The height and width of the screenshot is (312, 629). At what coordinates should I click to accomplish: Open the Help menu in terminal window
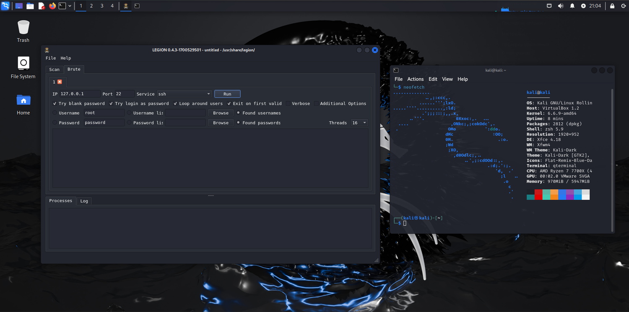point(463,79)
